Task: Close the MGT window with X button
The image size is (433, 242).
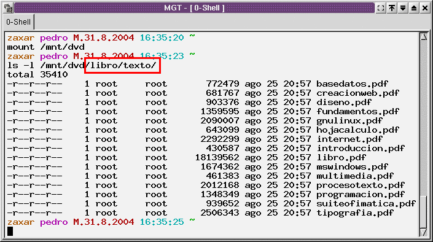Action: pyautogui.click(x=425, y=8)
